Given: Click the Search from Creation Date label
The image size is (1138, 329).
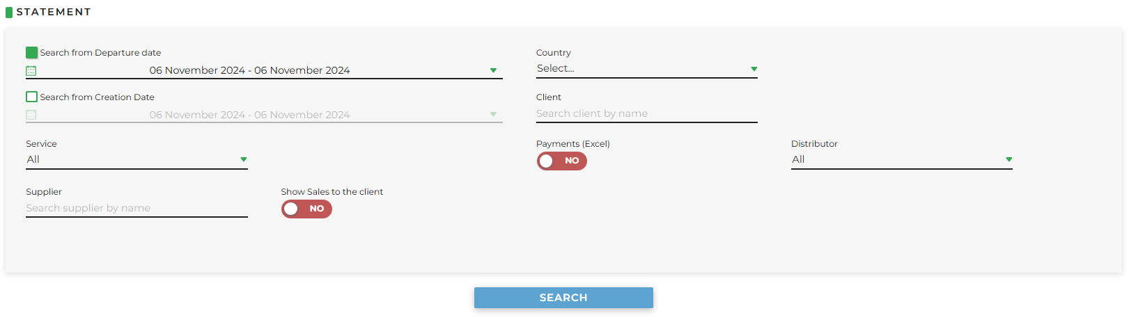Looking at the screenshot, I should [97, 97].
